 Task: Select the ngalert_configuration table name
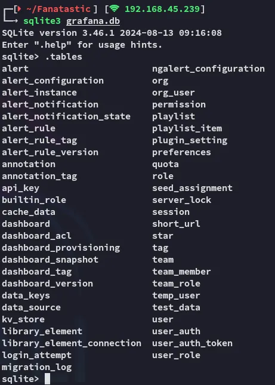click(x=208, y=69)
